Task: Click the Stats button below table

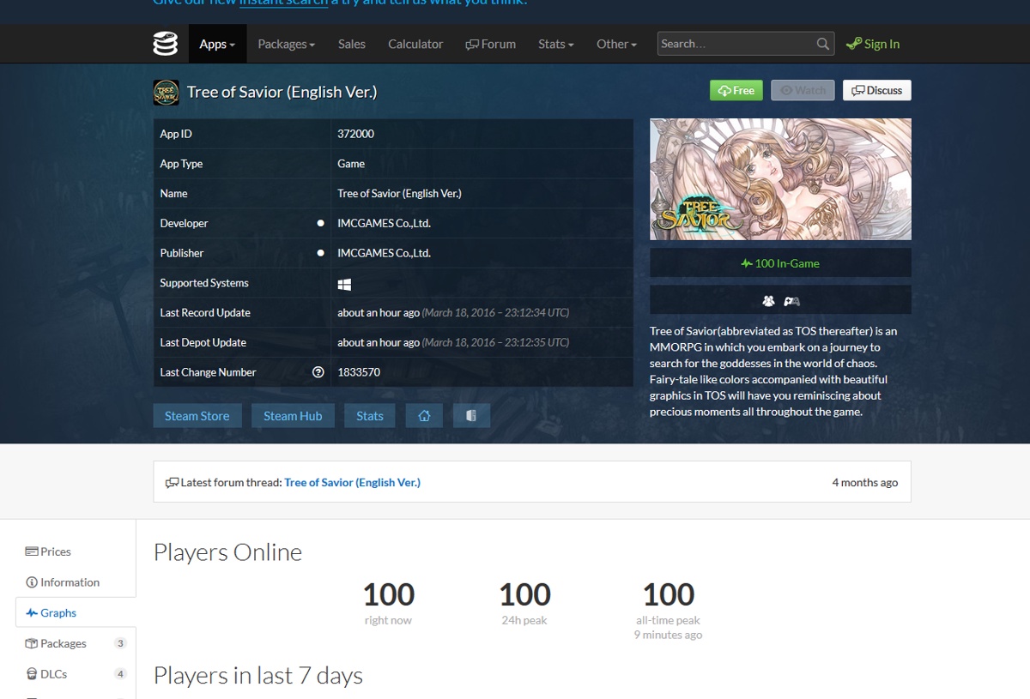Action: [370, 416]
